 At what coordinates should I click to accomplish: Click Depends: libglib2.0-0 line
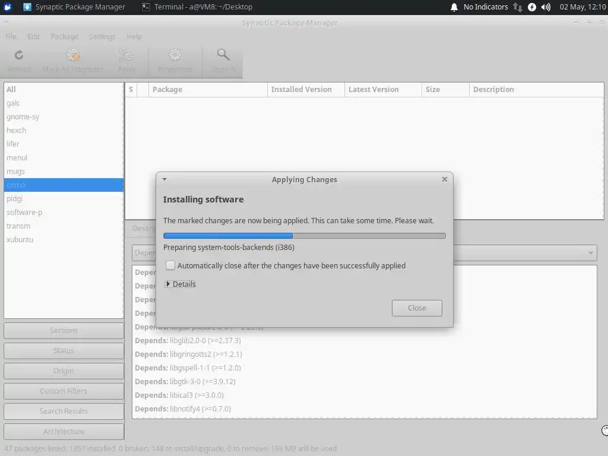188,340
